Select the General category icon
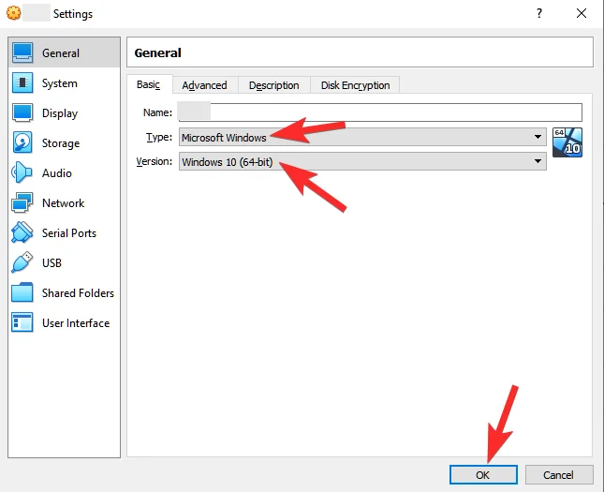The image size is (604, 492). 23,53
